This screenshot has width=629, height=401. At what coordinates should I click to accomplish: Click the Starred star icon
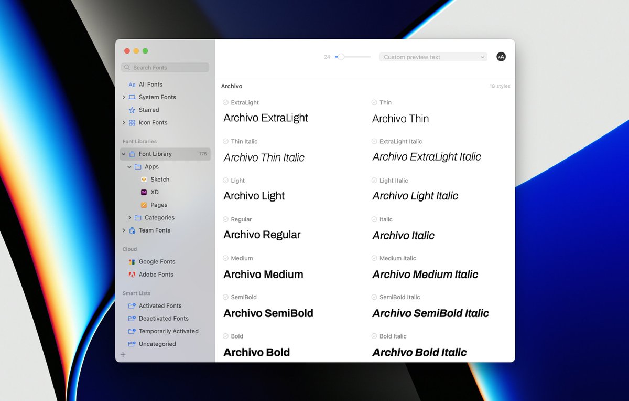[132, 110]
